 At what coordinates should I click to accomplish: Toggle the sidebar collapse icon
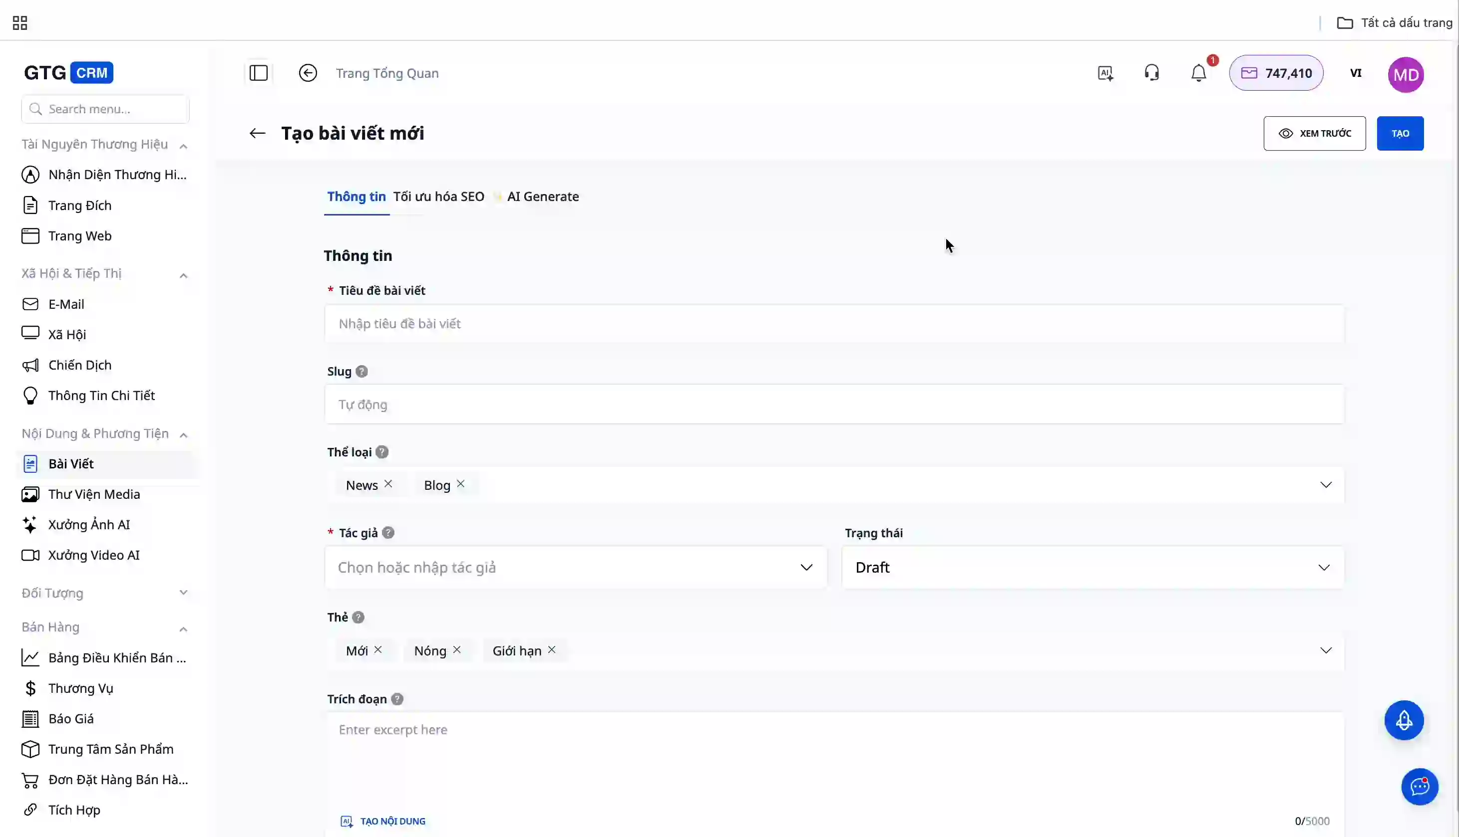[258, 73]
